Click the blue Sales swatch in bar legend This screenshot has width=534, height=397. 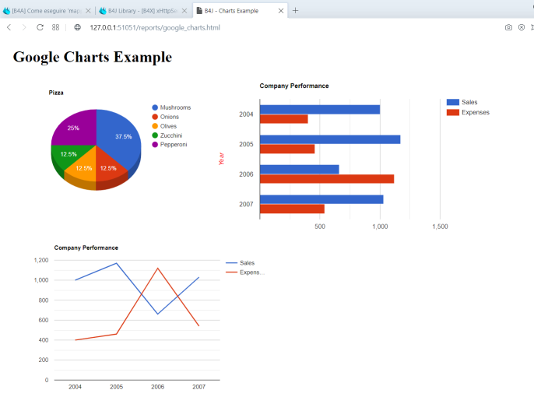(452, 102)
